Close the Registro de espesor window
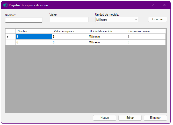Screen dimensions: 173x125 click(164, 5)
